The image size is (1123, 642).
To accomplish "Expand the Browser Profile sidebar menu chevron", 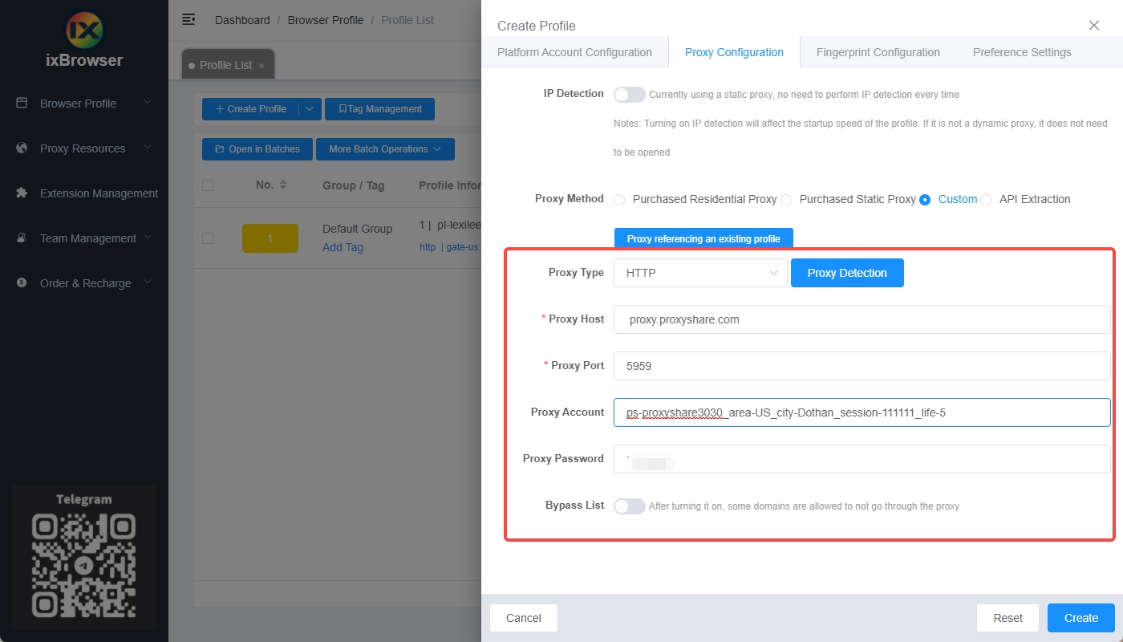I will (x=148, y=103).
